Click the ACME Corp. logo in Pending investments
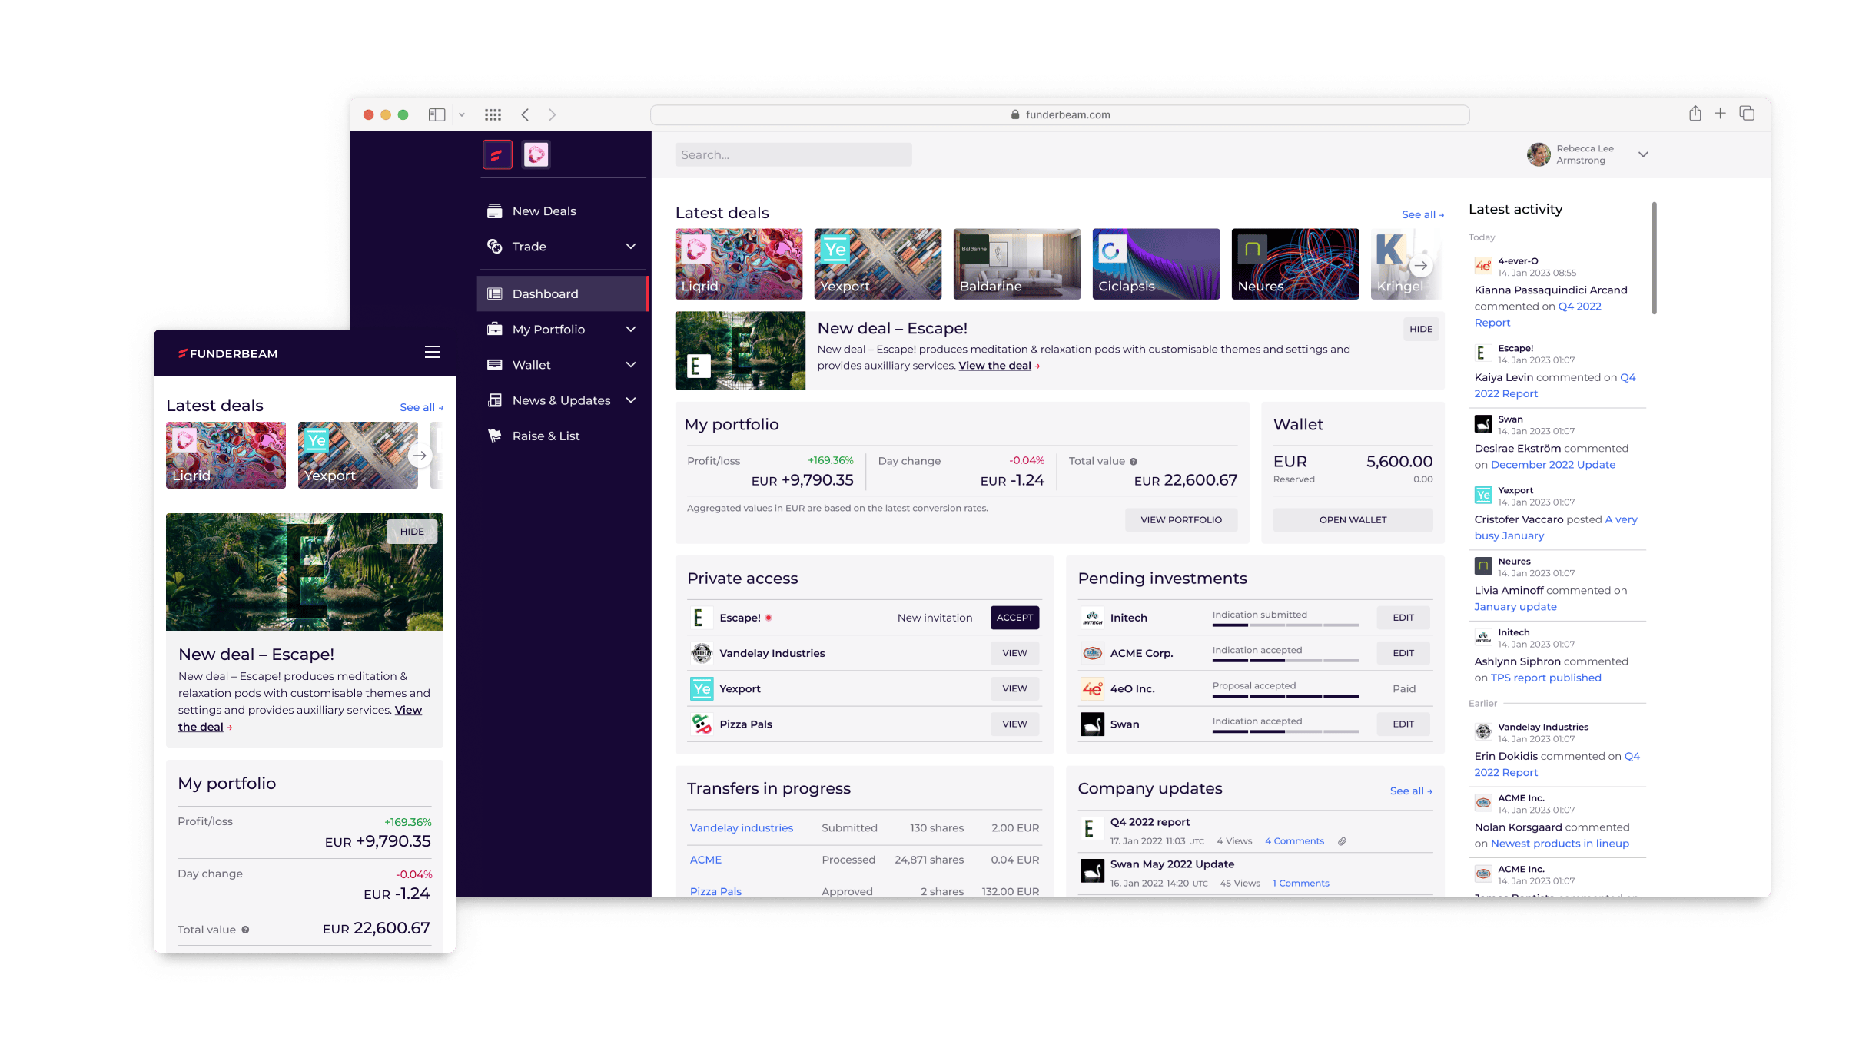The height and width of the screenshot is (1051, 1869). coord(1092,653)
